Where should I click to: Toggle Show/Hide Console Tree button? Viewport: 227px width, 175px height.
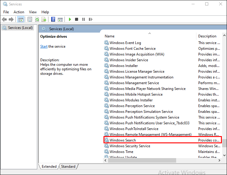click(21, 19)
